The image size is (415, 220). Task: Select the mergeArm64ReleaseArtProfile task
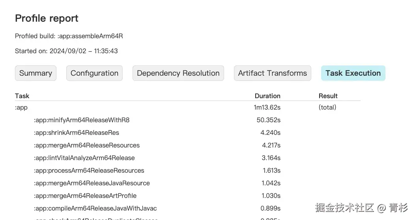[85, 196]
